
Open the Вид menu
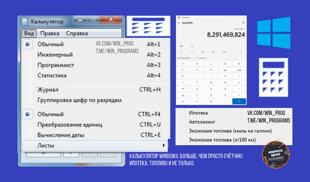29,33
